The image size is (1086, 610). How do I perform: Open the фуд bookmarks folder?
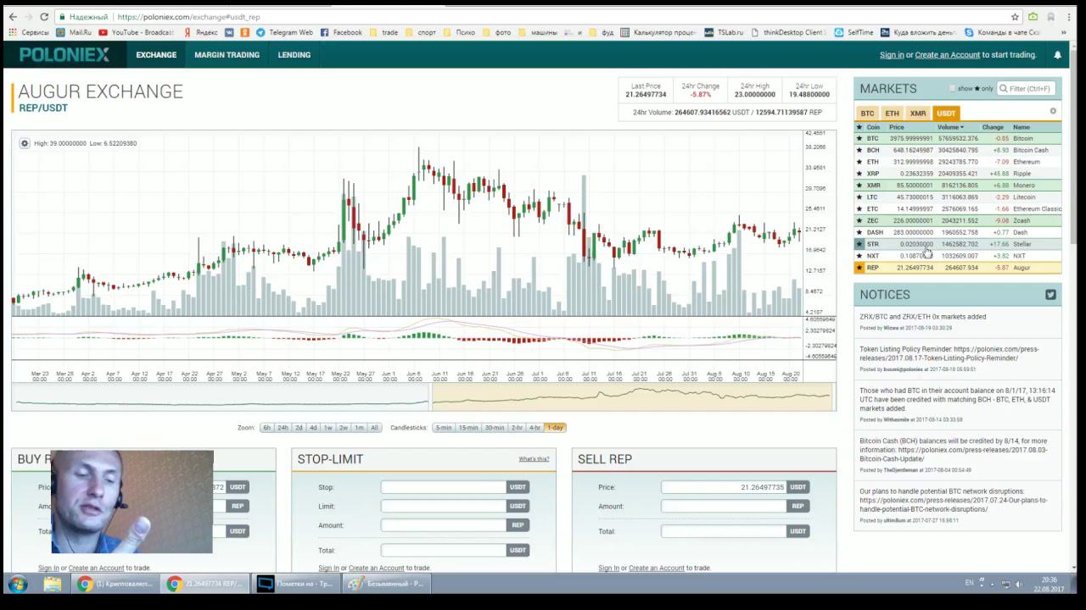pyautogui.click(x=601, y=33)
